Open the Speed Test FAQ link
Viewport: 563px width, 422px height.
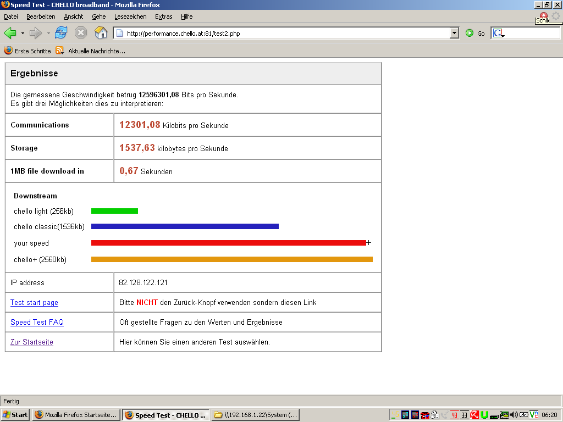37,323
